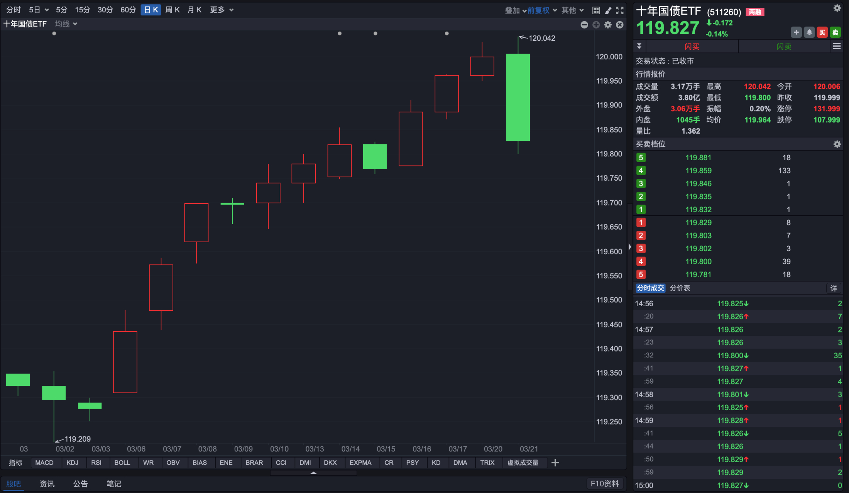Switch to 5分 chart period
This screenshot has width=849, height=493.
61,10
